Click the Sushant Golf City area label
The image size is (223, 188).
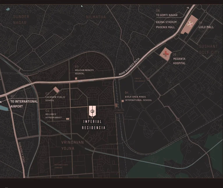click(209, 49)
